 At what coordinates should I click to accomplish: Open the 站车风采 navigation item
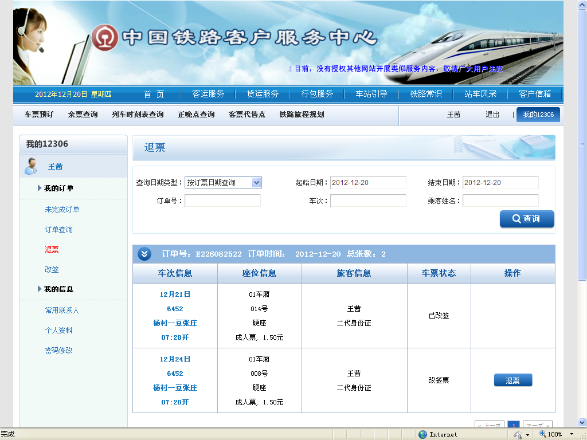(480, 94)
